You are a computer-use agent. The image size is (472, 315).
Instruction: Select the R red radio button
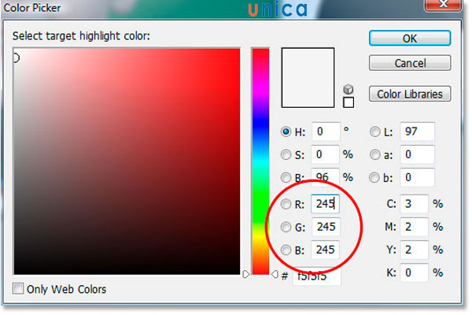coord(286,204)
